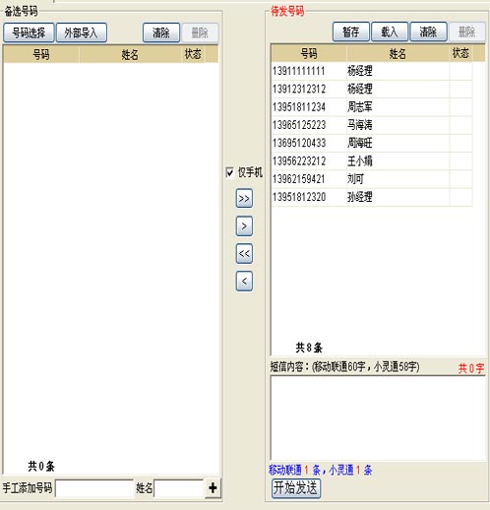The height and width of the screenshot is (510, 490).
Task: Open 号码选择 number picker
Action: 29,32
